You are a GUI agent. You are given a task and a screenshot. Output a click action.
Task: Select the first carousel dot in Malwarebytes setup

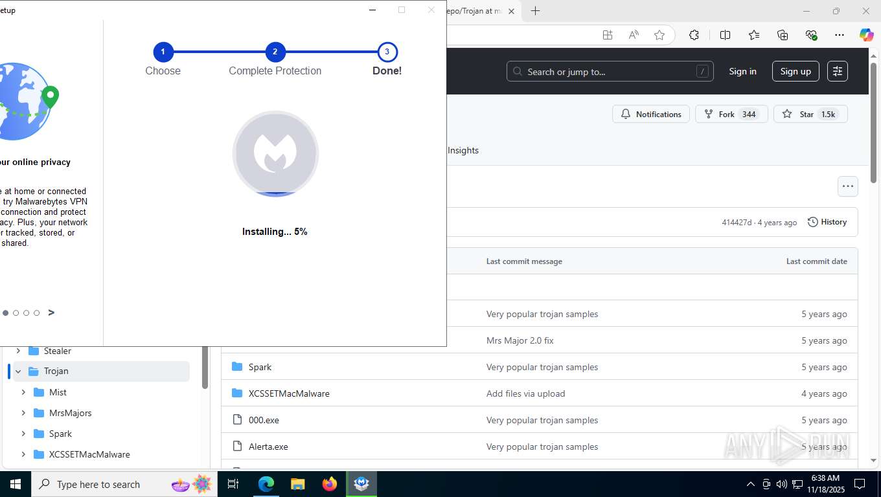(5, 313)
